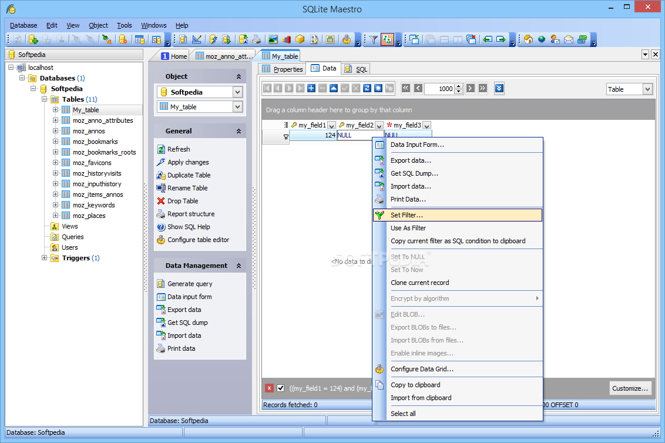This screenshot has height=443, width=665.
Task: Collapse the General panel section
Action: pos(239,132)
